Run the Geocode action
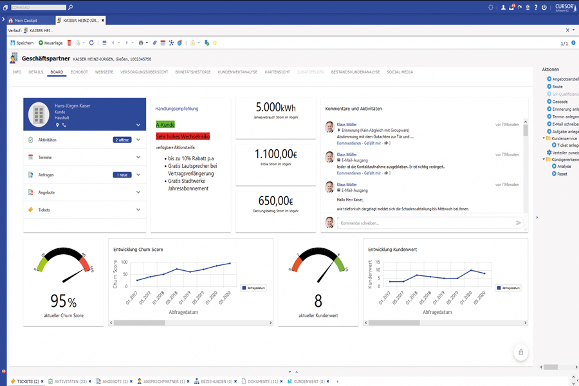The width and height of the screenshot is (579, 386). 560,102
